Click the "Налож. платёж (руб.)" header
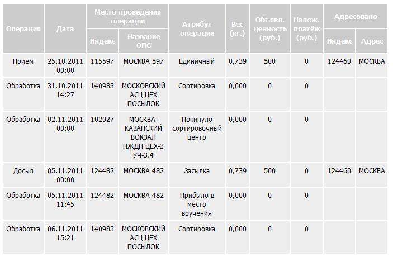Image resolution: width=393 pixels, height=257 pixels. [306, 28]
